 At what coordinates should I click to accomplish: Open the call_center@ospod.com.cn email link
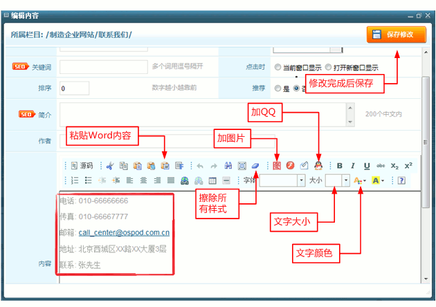pyautogui.click(x=124, y=233)
